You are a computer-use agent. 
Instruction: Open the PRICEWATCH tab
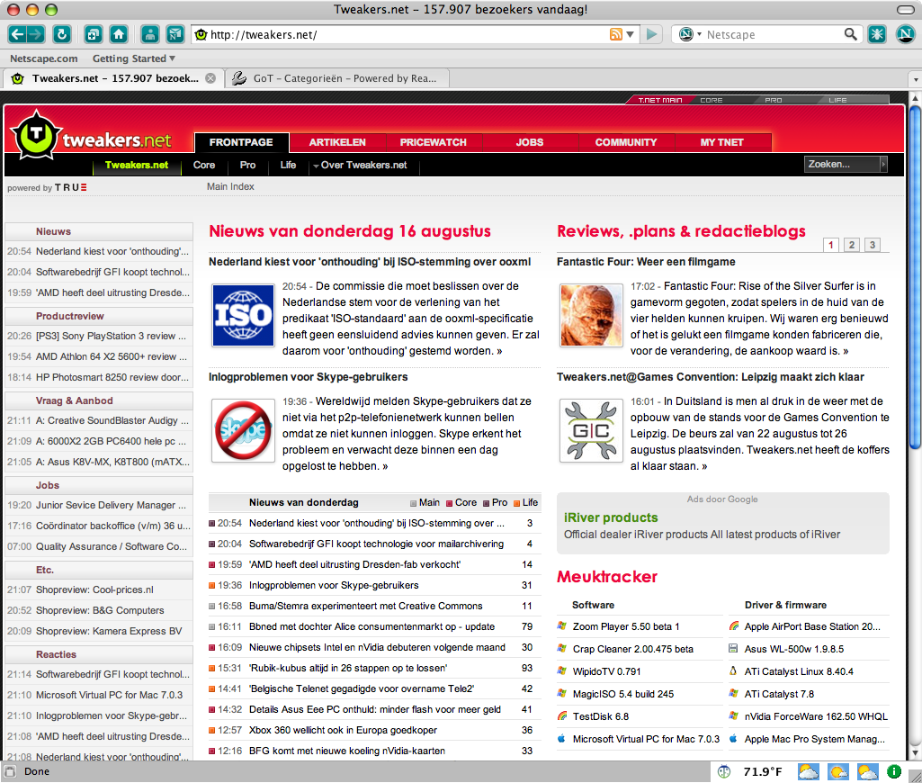click(434, 142)
